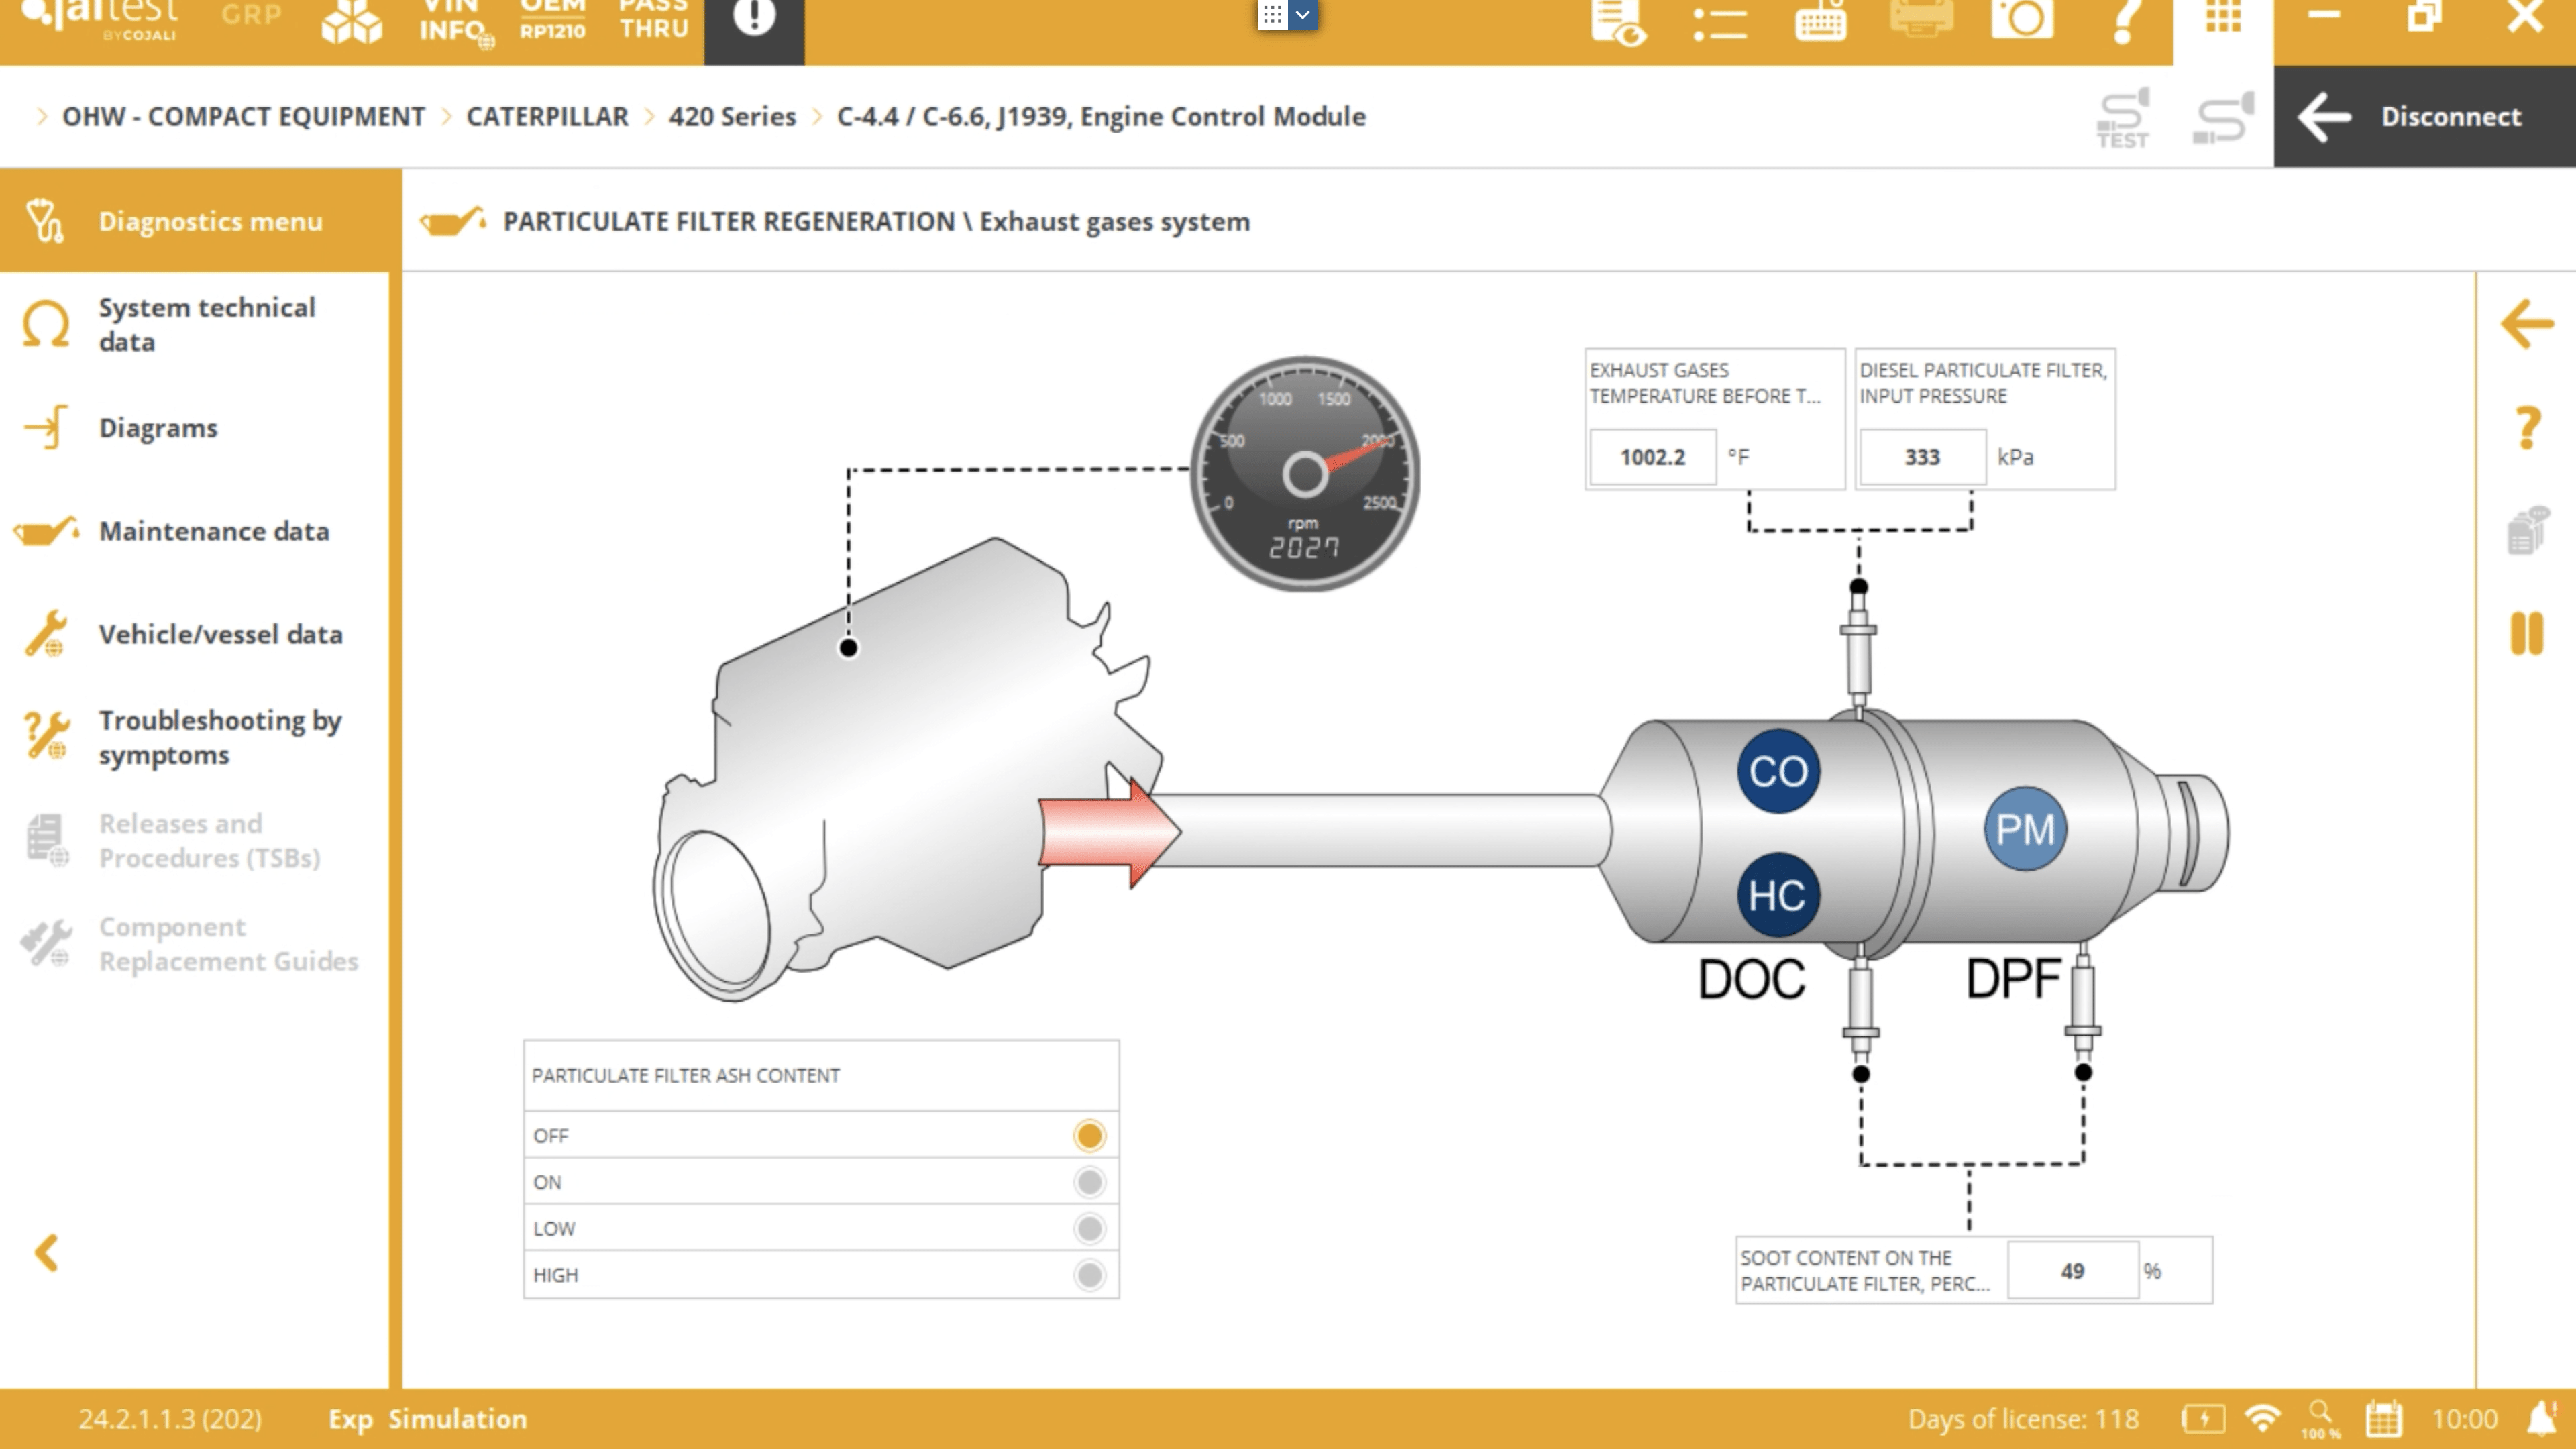
Task: Select the ON ash content option
Action: (1089, 1182)
